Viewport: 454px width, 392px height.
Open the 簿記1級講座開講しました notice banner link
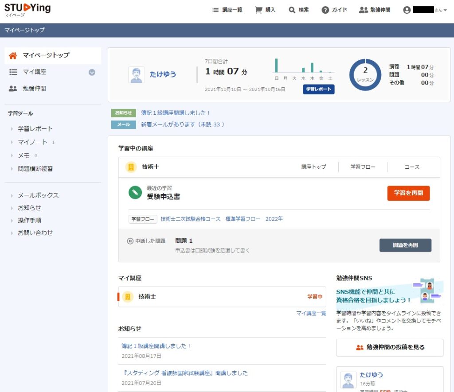[x=176, y=113]
